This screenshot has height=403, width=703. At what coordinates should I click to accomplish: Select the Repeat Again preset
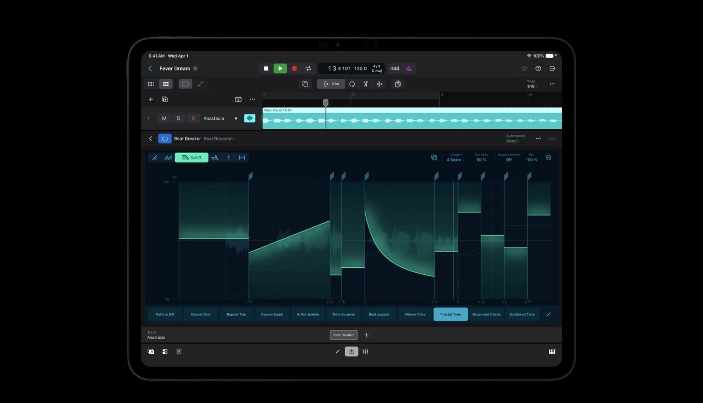click(x=272, y=314)
